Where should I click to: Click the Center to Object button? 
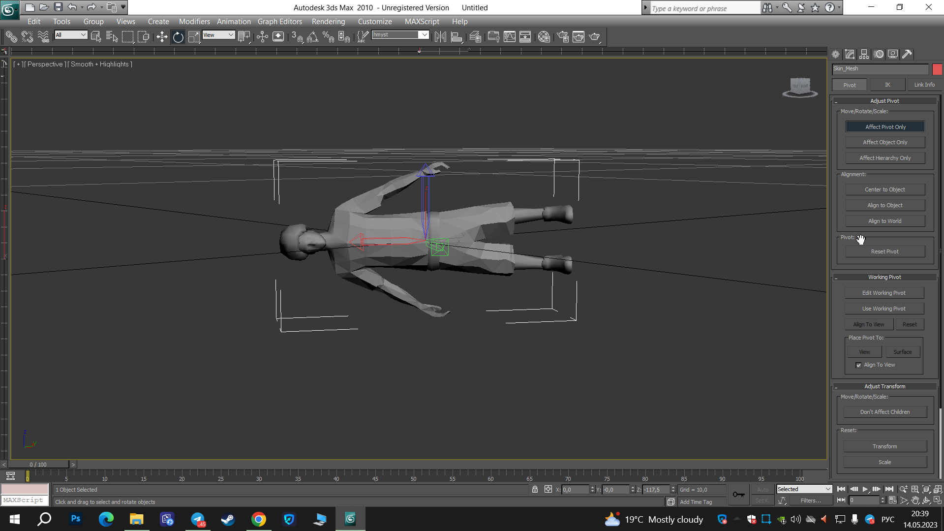pos(884,189)
